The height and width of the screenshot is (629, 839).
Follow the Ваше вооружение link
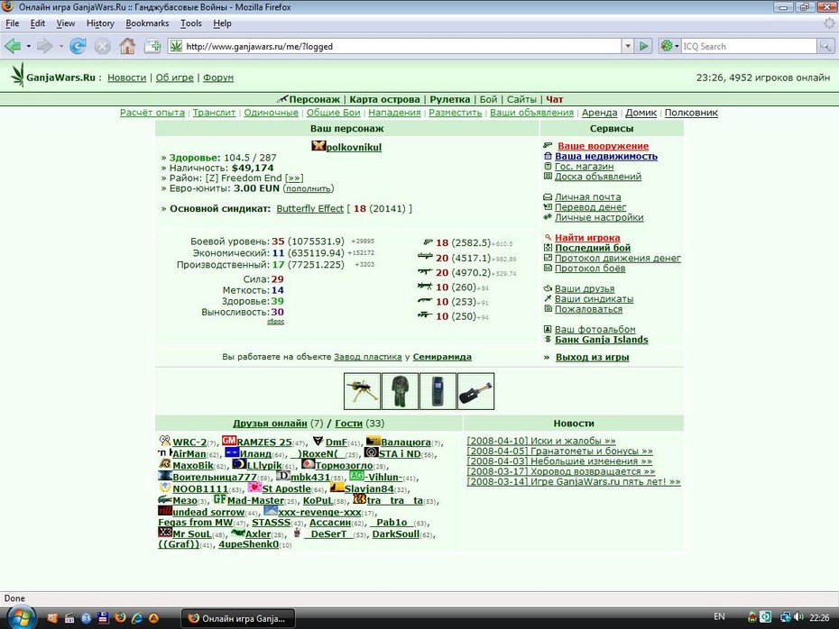pos(603,146)
